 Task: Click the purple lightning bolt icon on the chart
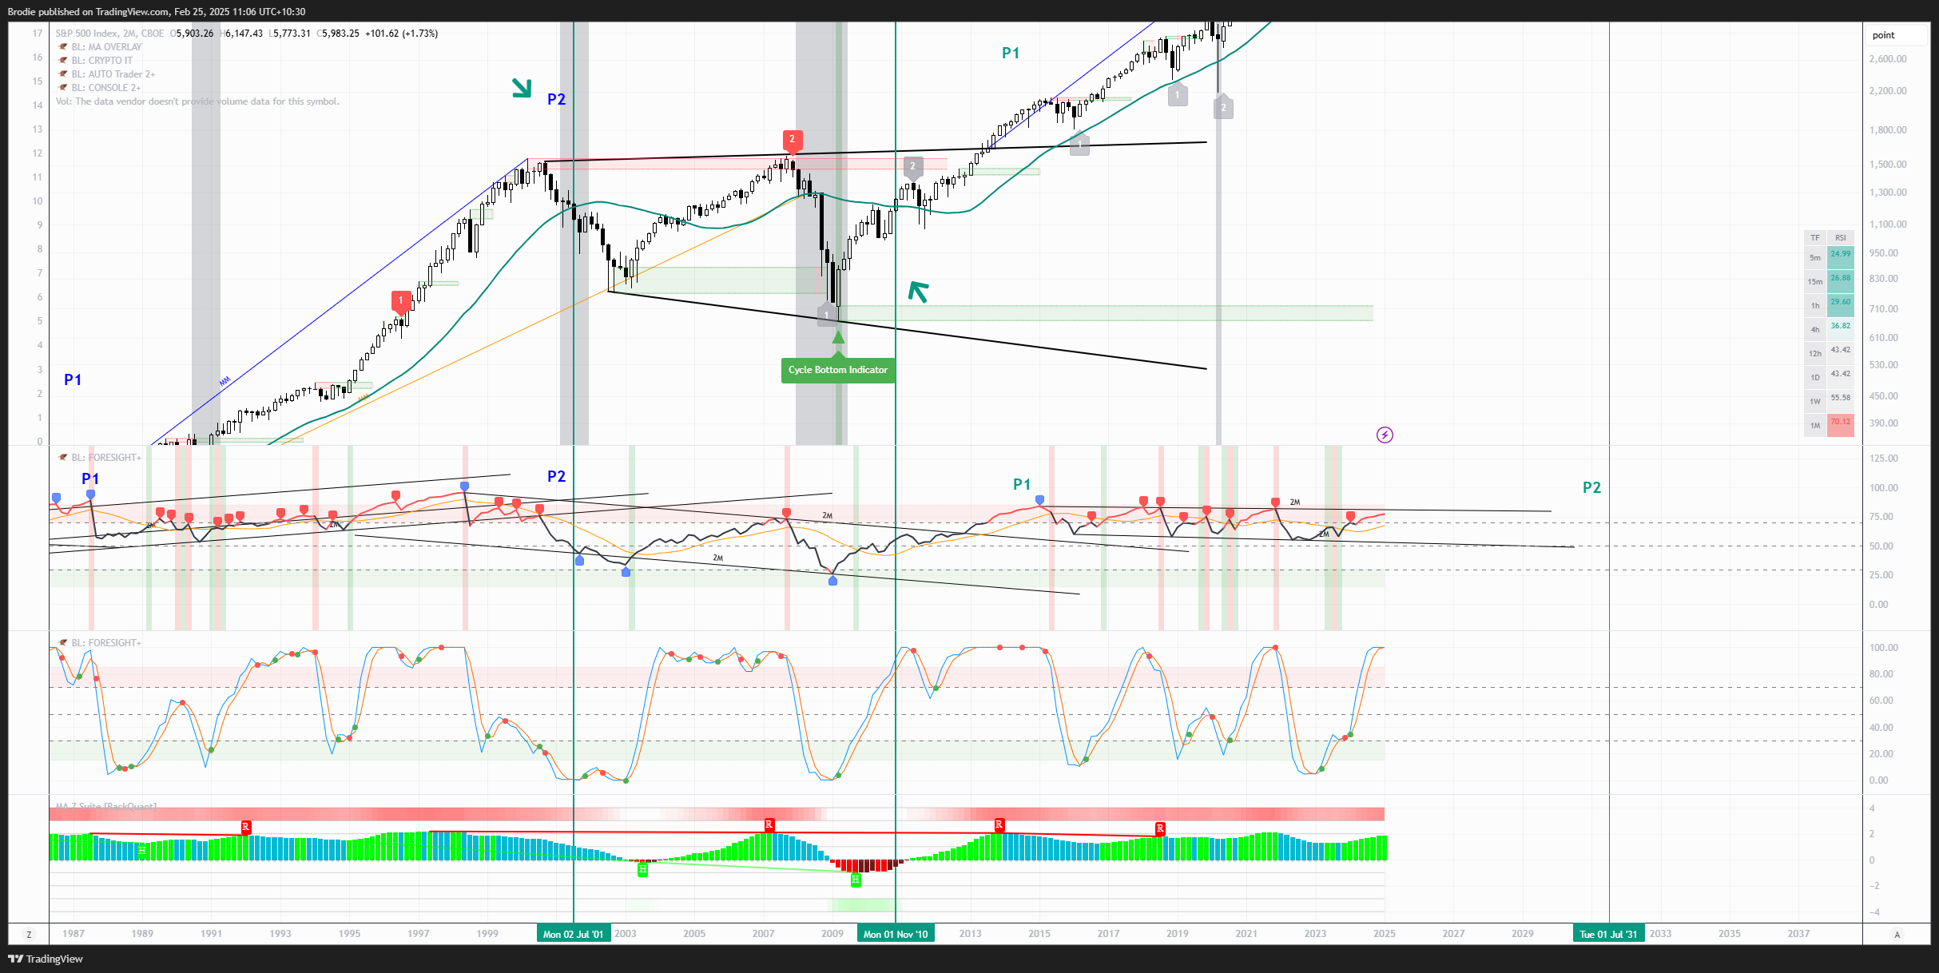[x=1385, y=435]
